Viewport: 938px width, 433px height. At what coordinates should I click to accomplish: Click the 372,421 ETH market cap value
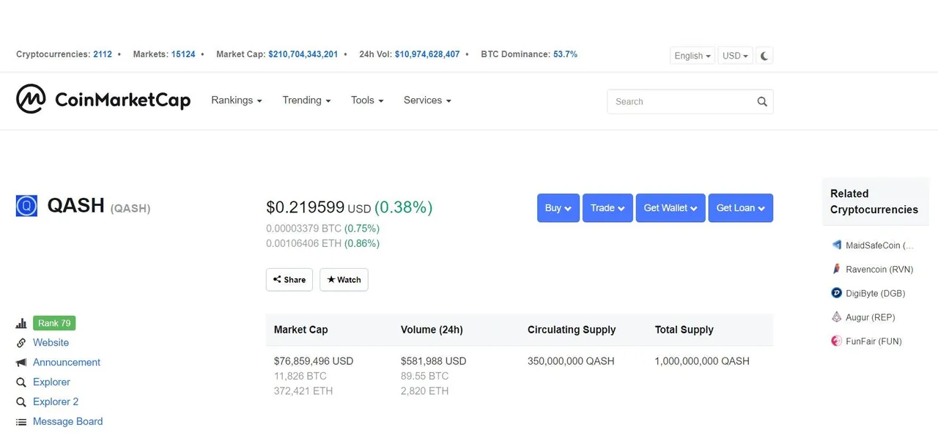click(x=303, y=391)
